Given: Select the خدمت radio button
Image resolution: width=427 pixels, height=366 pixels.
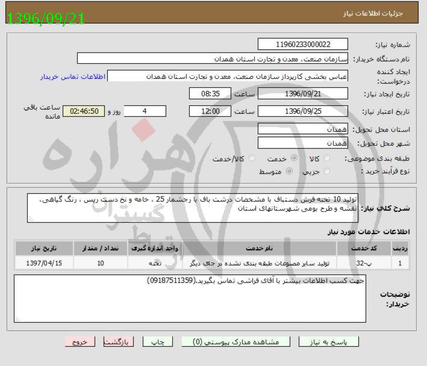Looking at the screenshot, I should 294,158.
